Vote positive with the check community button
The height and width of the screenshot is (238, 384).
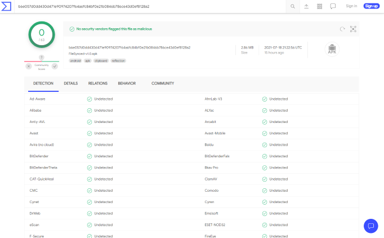click(55, 66)
